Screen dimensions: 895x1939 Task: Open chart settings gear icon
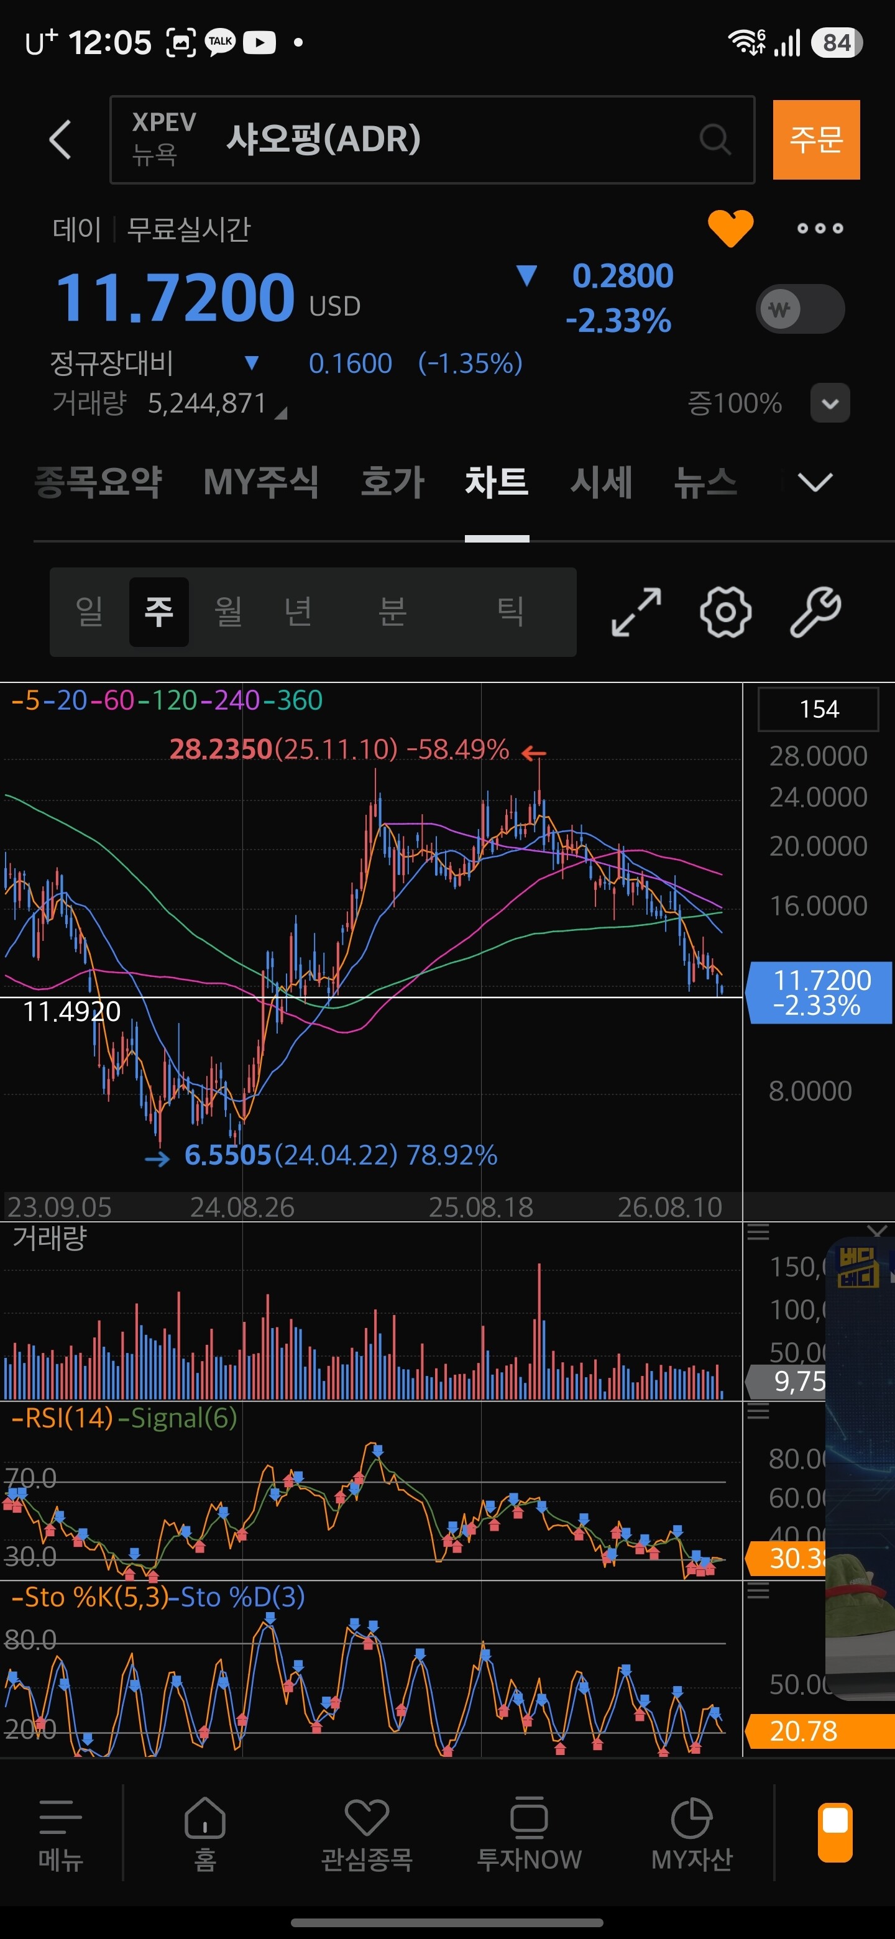coord(726,612)
